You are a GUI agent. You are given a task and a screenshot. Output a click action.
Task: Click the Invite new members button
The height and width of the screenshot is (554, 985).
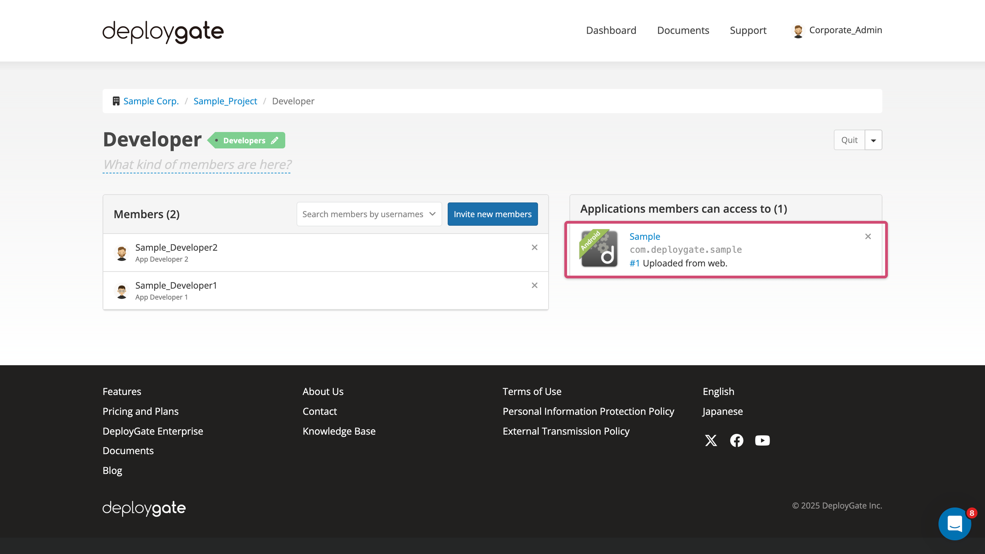coord(492,214)
